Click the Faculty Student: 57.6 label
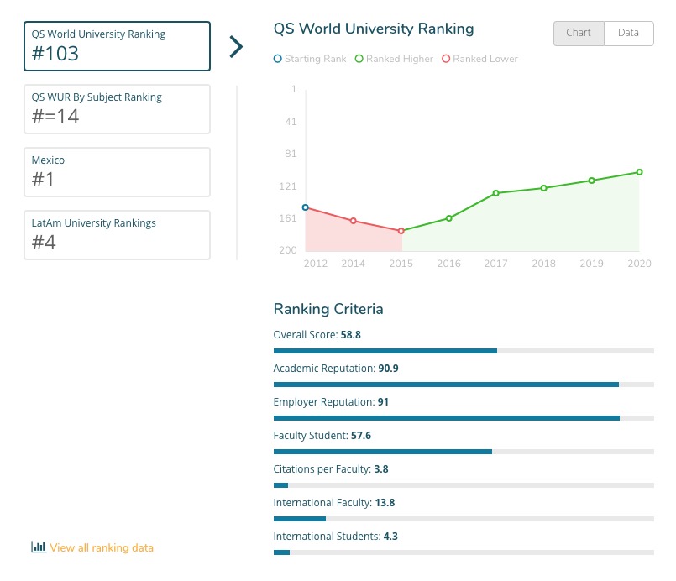The image size is (676, 581). 322,436
